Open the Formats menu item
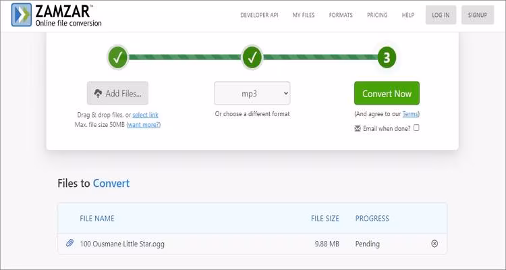Screen dimensions: 506x270 [341, 15]
